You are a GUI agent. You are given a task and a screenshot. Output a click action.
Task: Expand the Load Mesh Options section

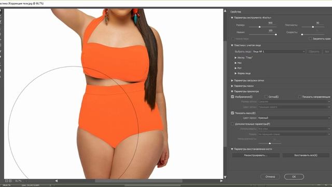coord(232,81)
